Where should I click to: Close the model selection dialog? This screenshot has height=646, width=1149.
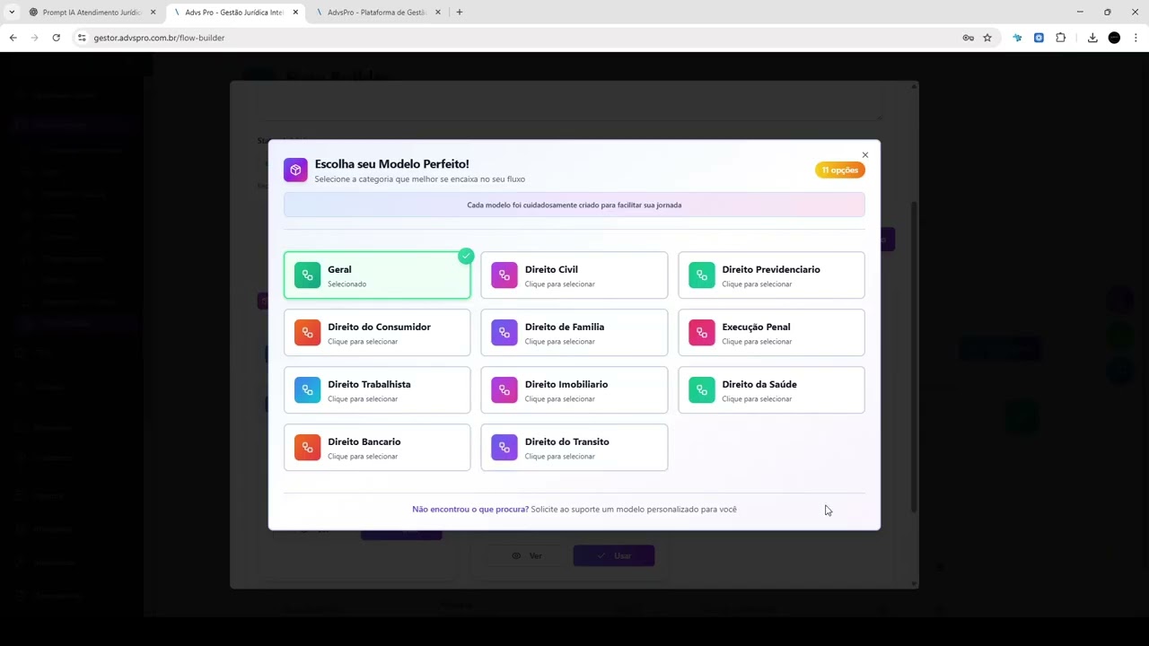pyautogui.click(x=865, y=155)
